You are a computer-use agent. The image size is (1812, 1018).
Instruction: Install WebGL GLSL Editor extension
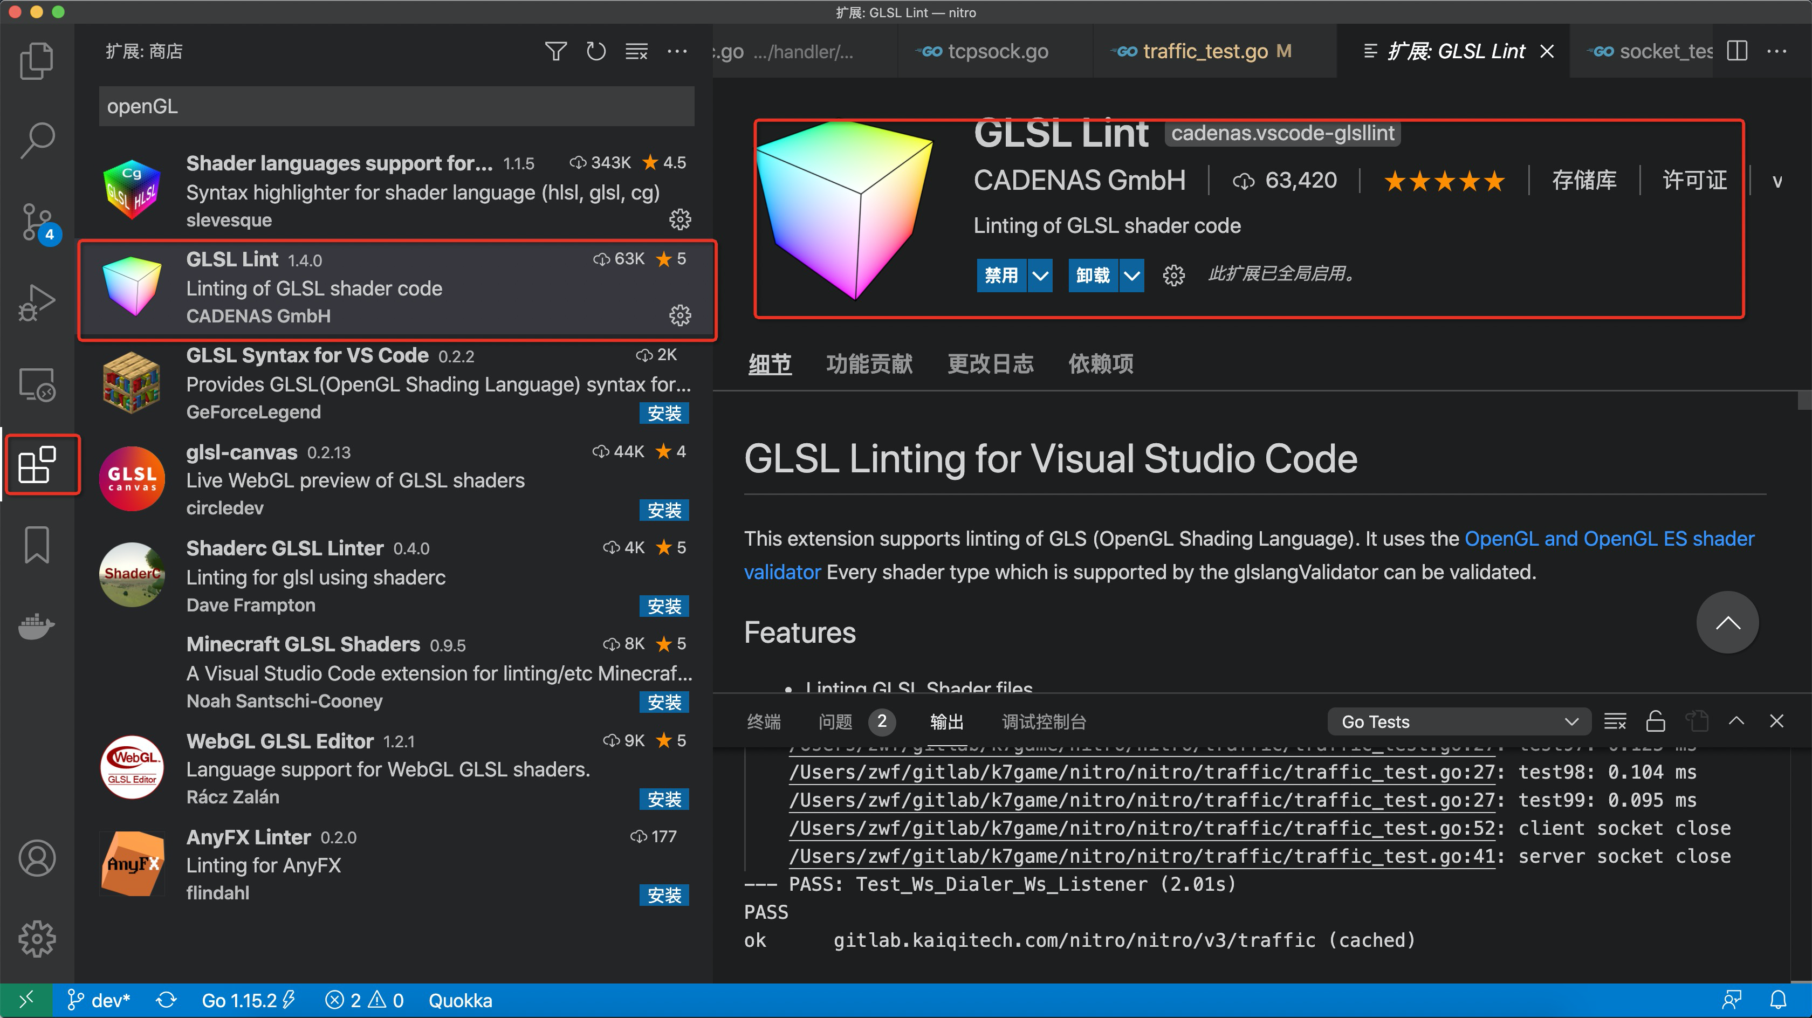tap(664, 799)
